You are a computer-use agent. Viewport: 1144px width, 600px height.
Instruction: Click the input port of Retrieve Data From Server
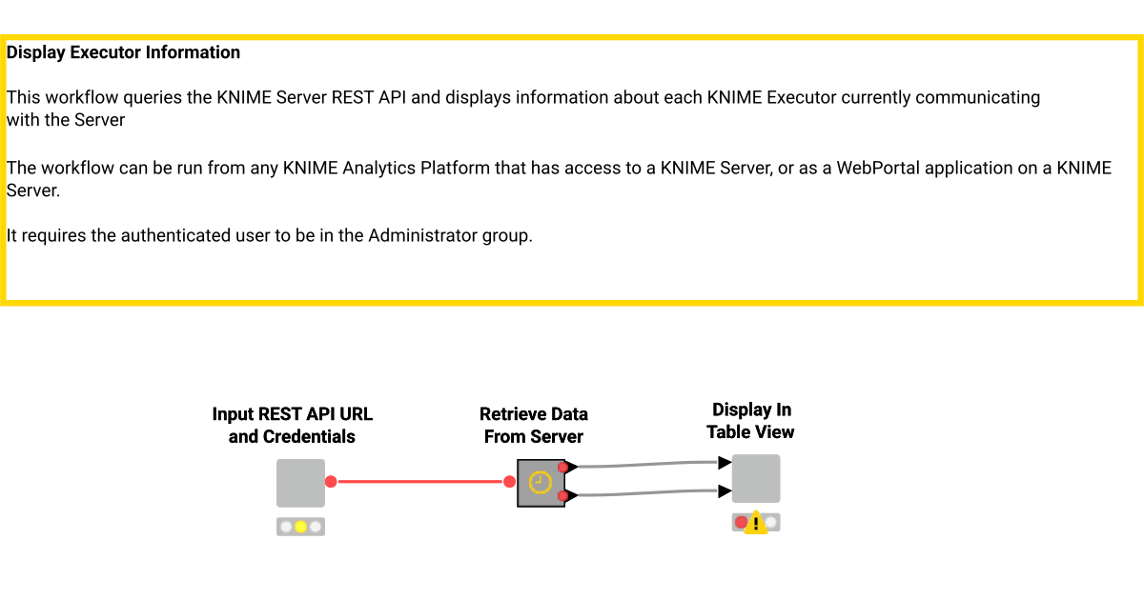coord(509,481)
